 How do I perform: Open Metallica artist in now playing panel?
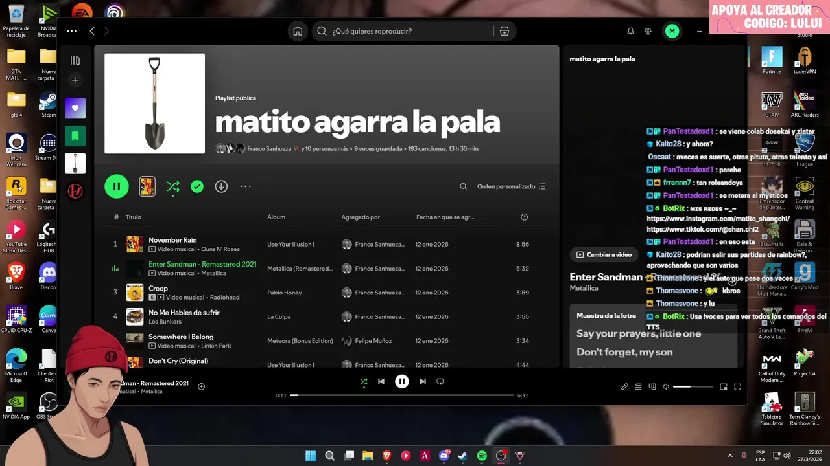[x=584, y=288]
